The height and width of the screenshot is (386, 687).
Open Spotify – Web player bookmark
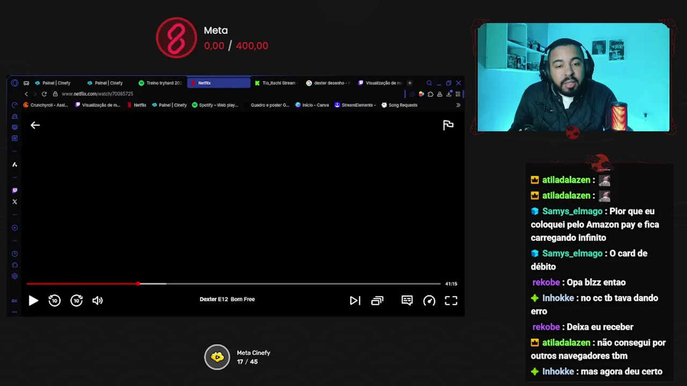point(215,105)
